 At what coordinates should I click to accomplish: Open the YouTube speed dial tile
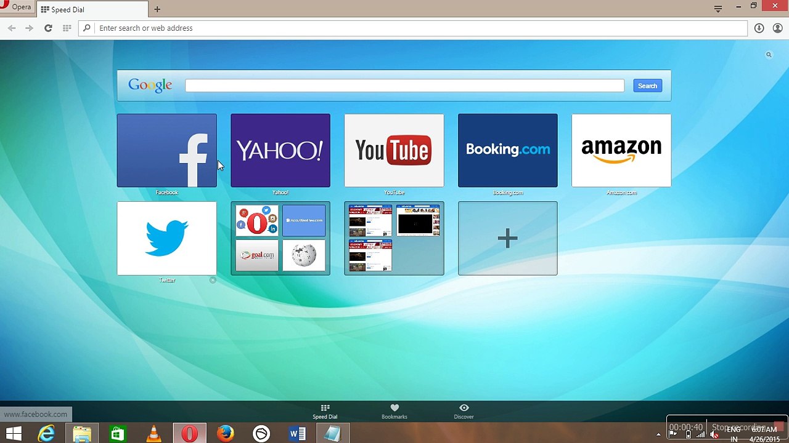point(394,150)
